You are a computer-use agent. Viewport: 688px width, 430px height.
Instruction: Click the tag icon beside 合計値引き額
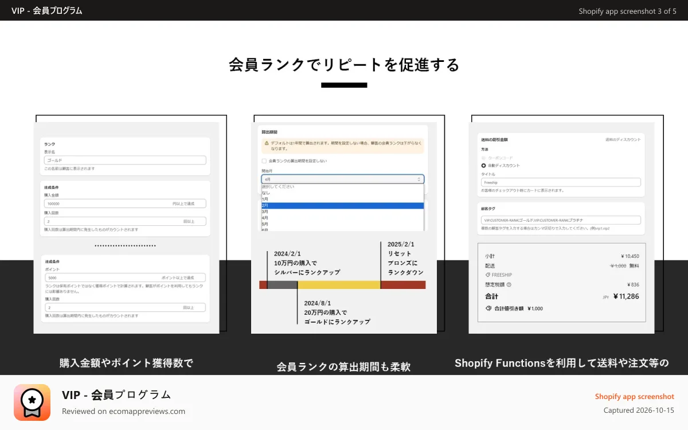pos(488,308)
